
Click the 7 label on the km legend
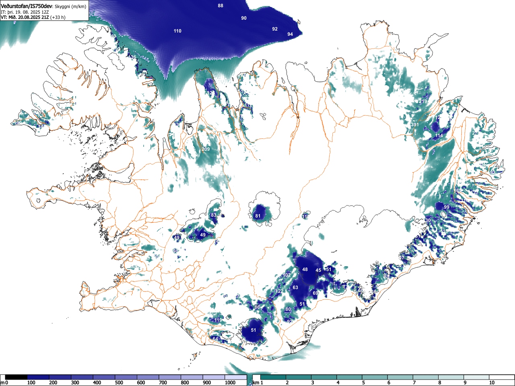414,383
